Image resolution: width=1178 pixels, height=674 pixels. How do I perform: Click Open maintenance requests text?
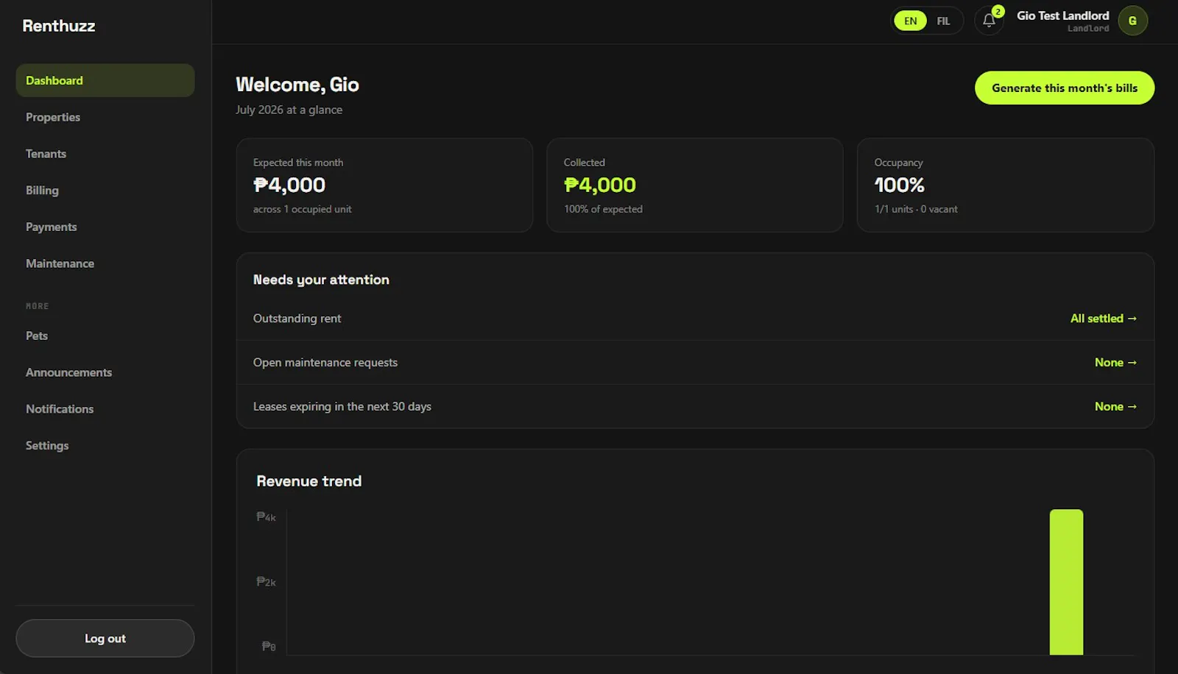(325, 363)
